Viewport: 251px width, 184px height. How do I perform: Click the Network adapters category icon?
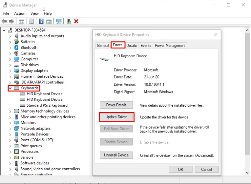[16, 129]
